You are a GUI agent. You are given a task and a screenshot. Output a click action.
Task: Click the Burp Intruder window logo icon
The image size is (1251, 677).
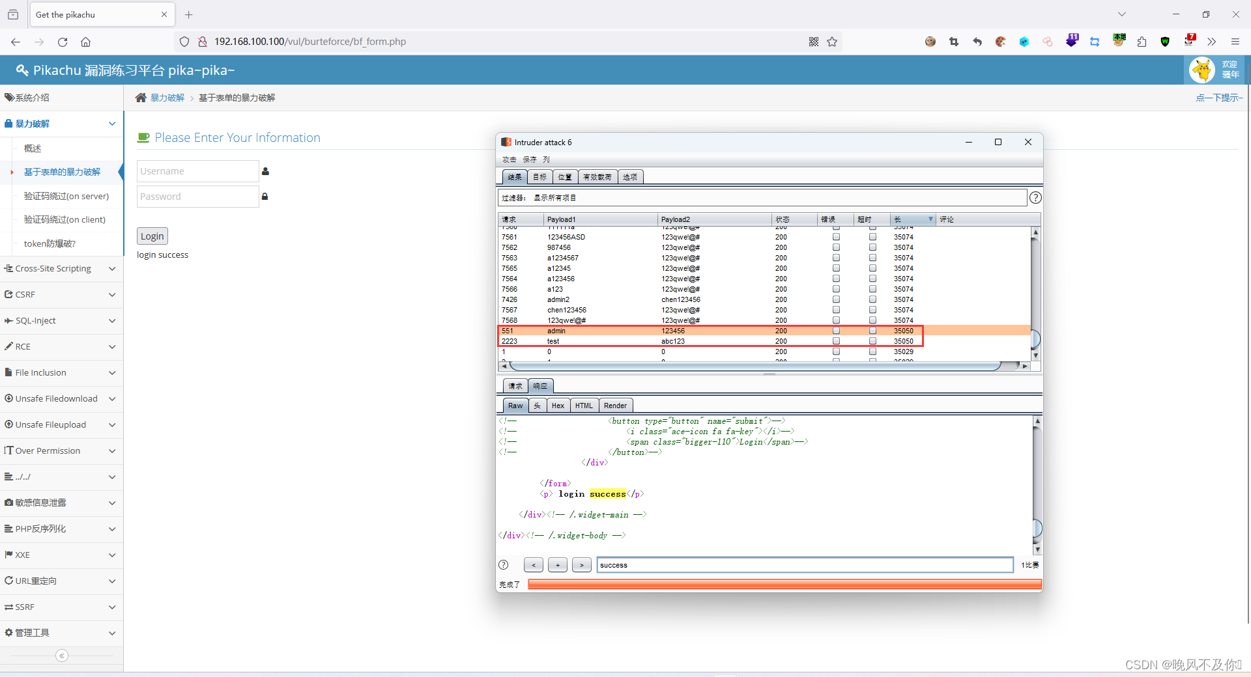pyautogui.click(x=506, y=142)
